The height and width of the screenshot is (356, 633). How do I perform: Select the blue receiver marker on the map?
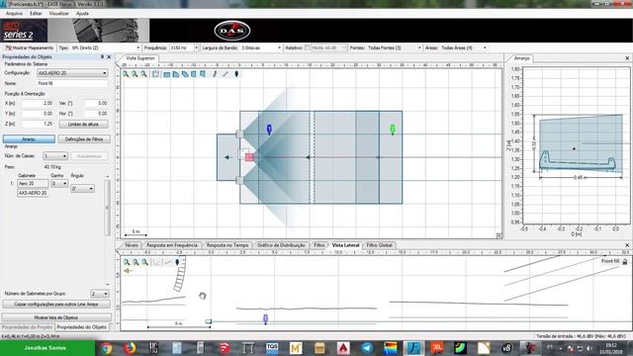pos(269,130)
